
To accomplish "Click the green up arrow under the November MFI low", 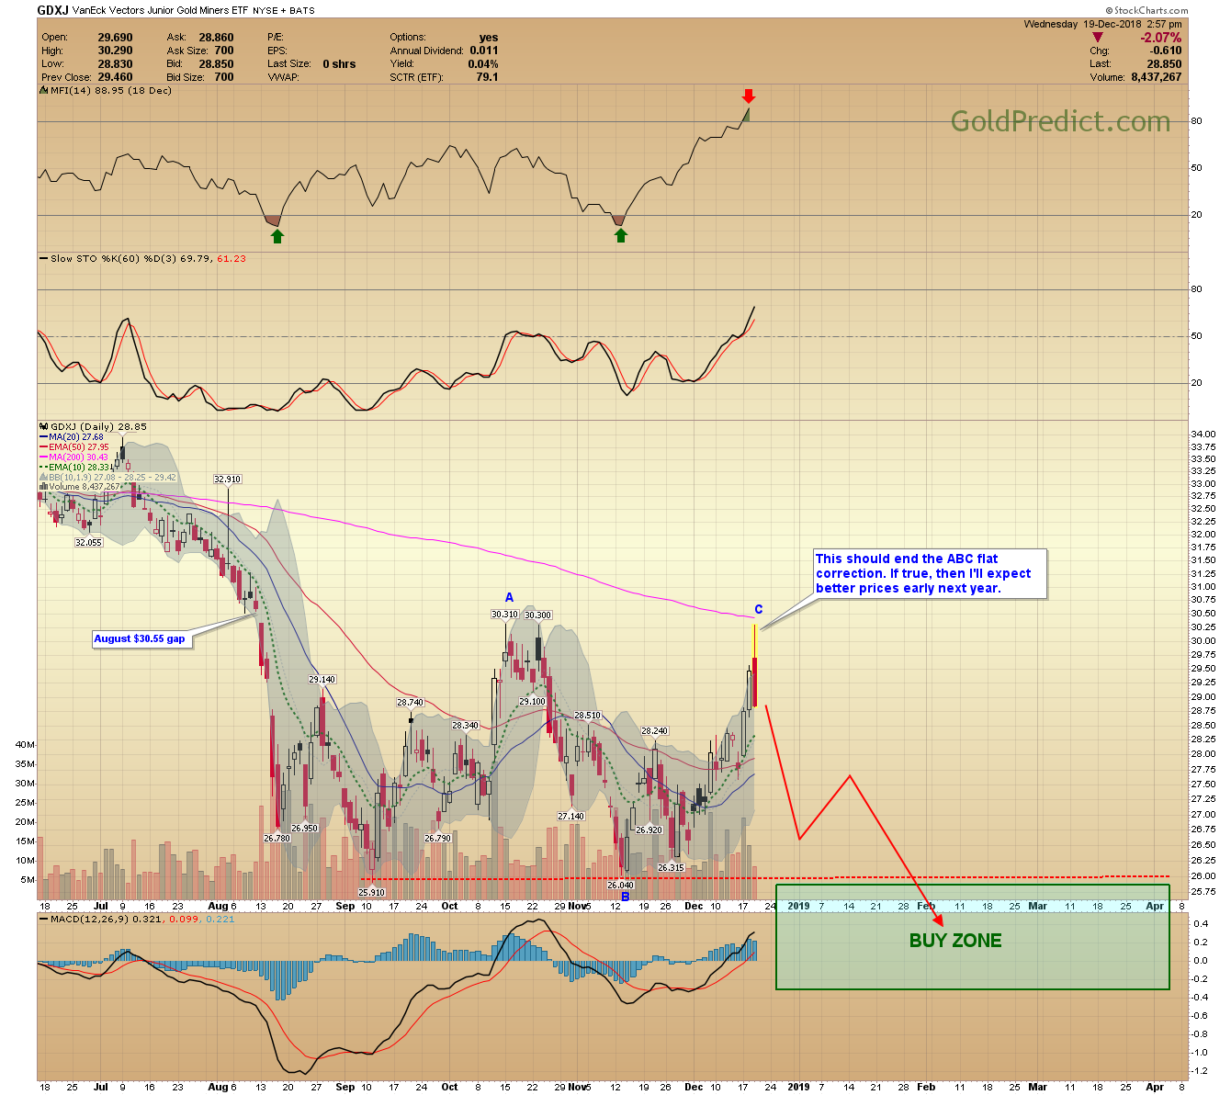I will [621, 236].
